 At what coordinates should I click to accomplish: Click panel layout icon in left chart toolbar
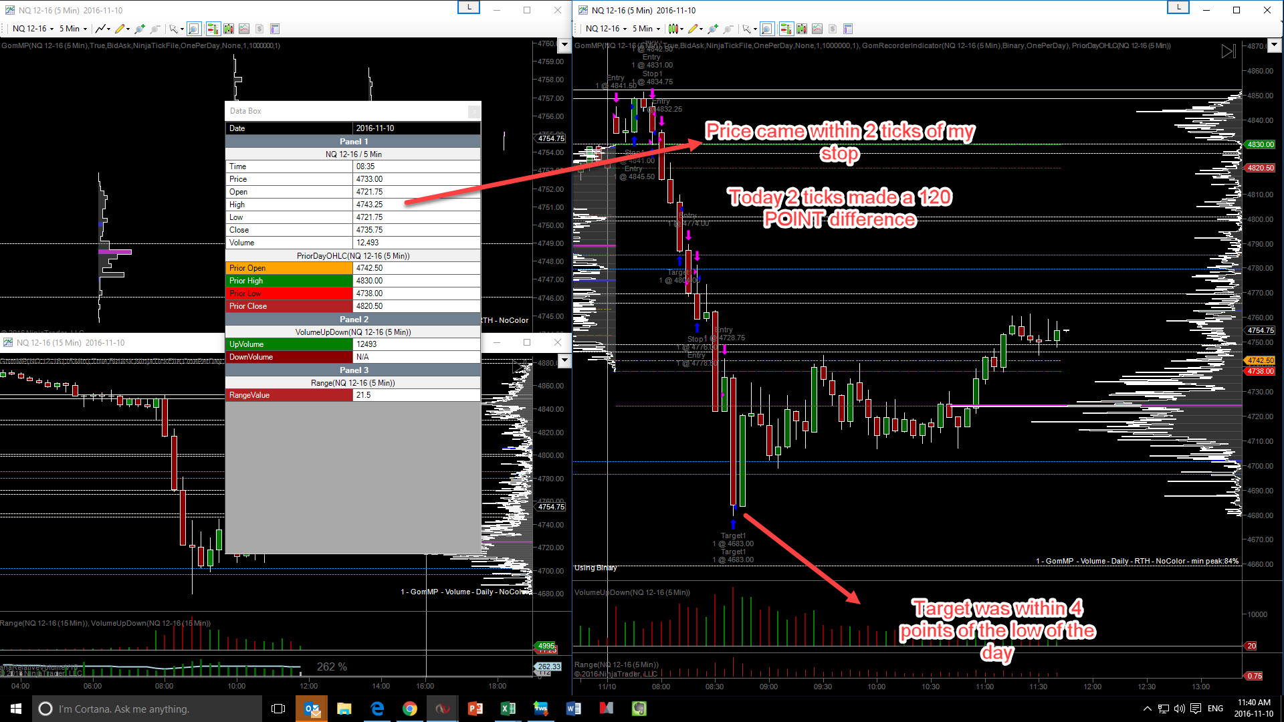(275, 29)
